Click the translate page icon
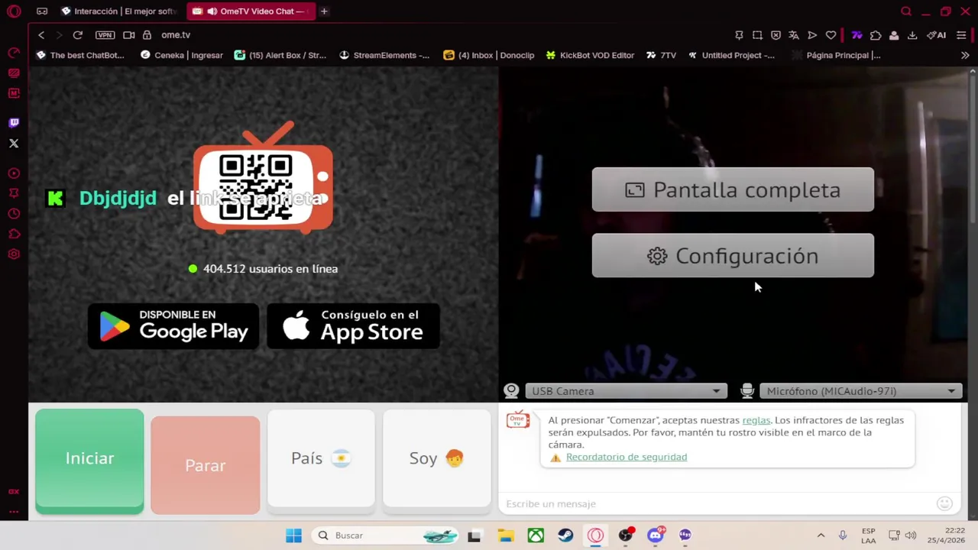Image resolution: width=978 pixels, height=550 pixels. 794,35
